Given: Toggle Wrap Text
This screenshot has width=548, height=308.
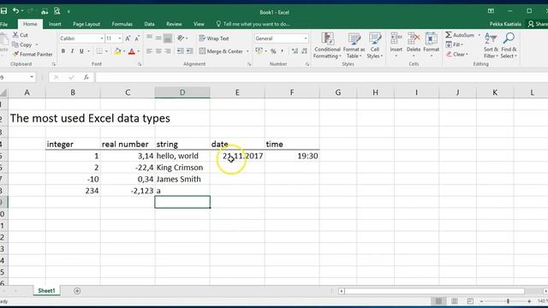Looking at the screenshot, I should point(214,38).
